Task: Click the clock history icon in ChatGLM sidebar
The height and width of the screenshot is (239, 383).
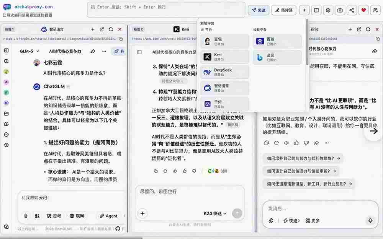Action: [x=7, y=145]
